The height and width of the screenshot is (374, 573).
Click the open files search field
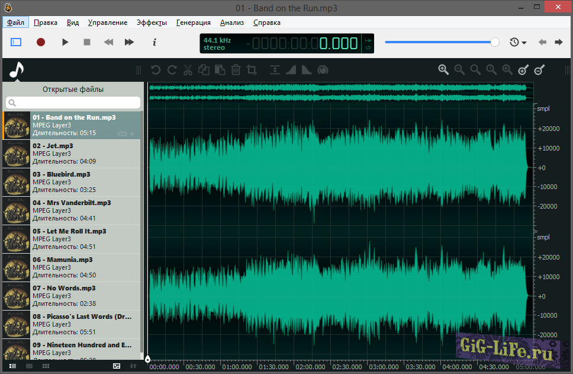pos(73,103)
